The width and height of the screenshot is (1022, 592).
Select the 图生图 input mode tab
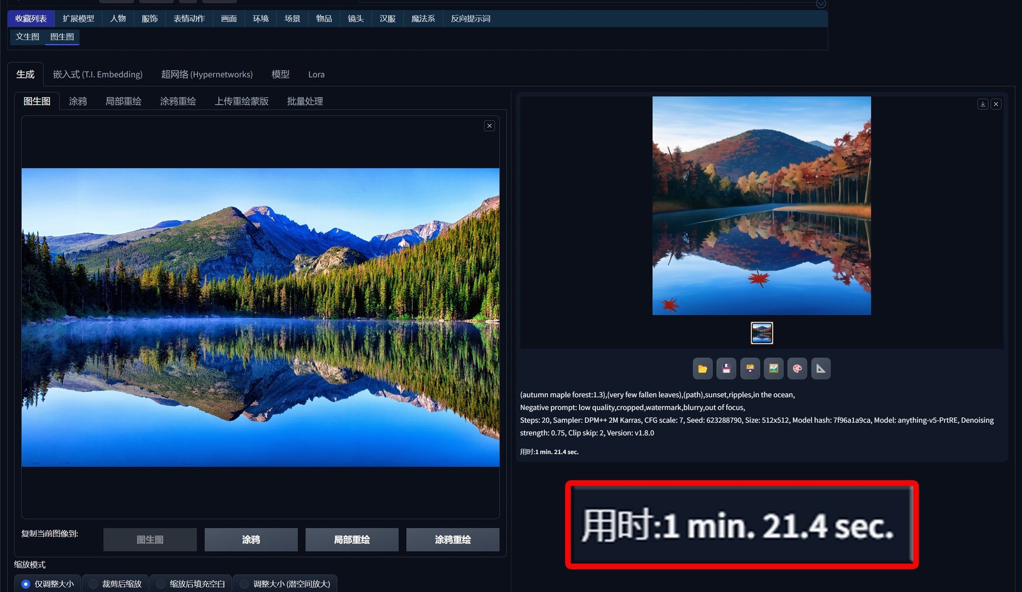(37, 101)
